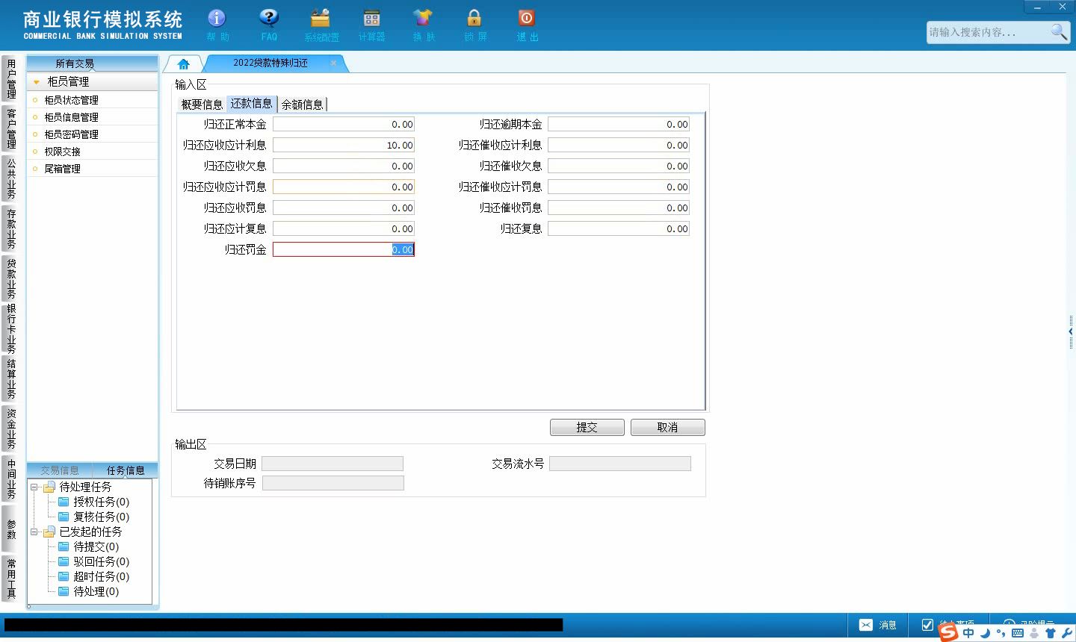
Task: Lock the screen with 锁屏 icon
Action: [x=474, y=18]
